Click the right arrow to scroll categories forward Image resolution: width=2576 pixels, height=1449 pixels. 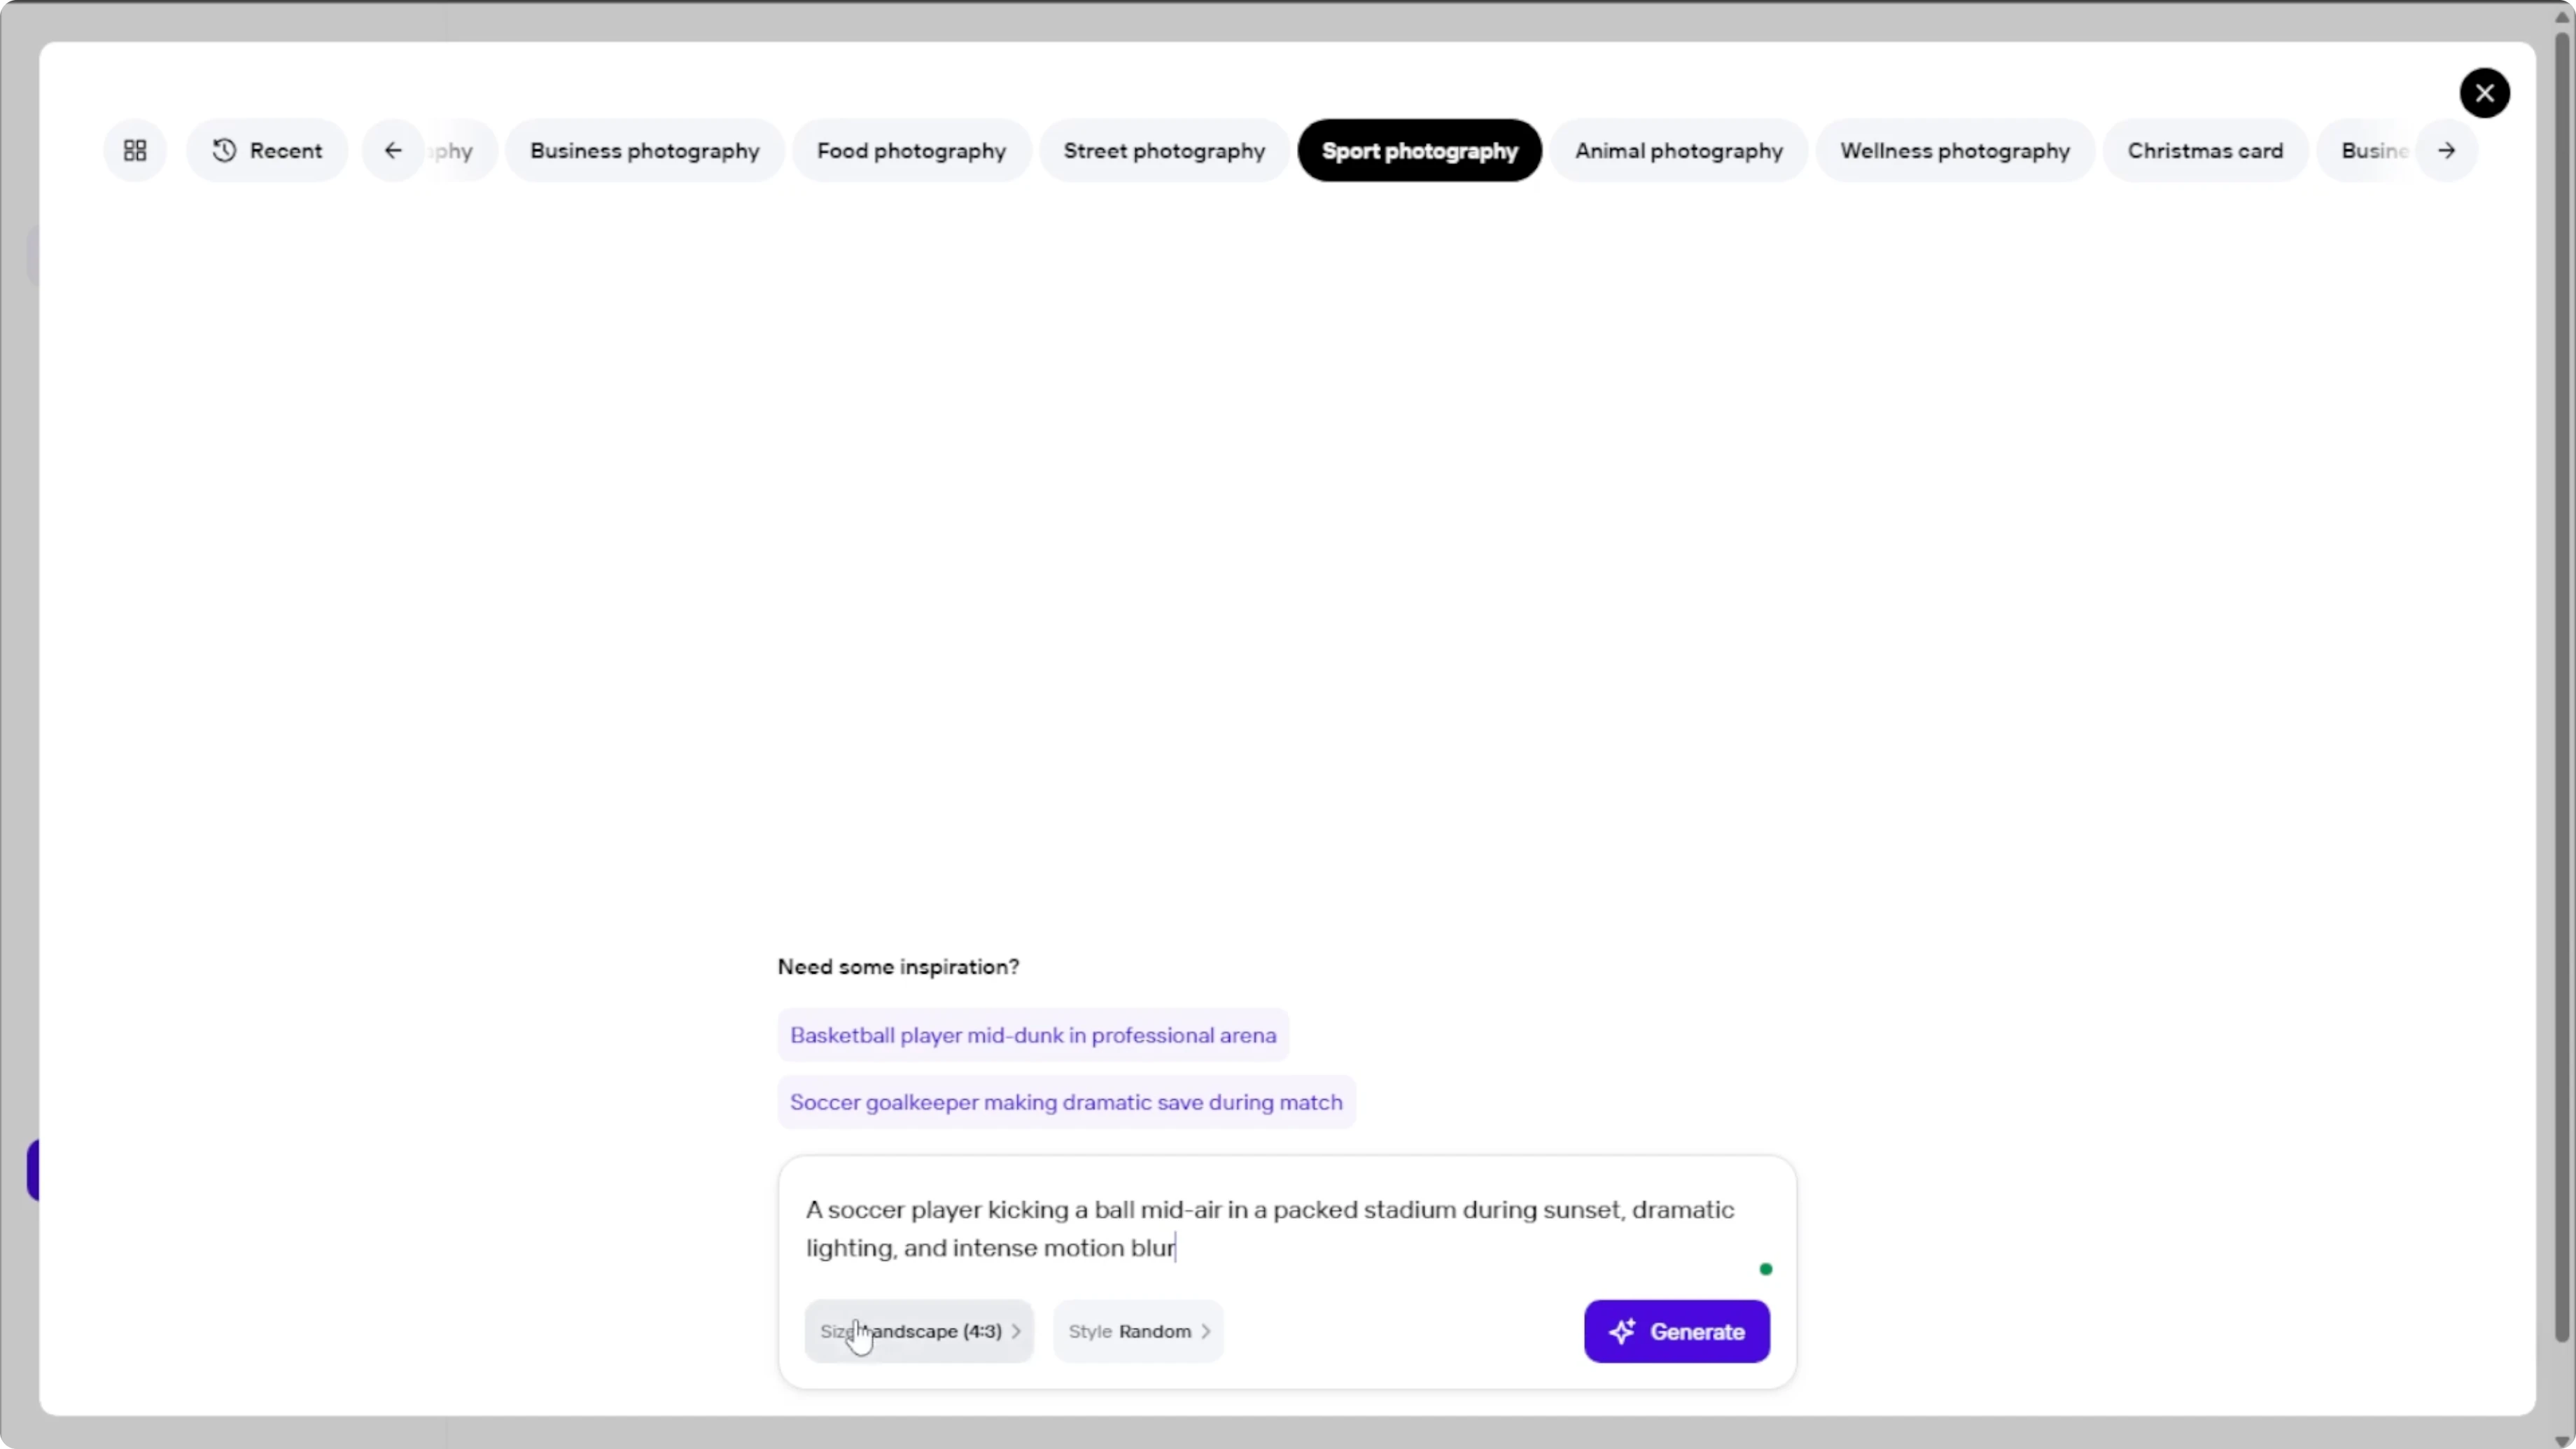2446,150
